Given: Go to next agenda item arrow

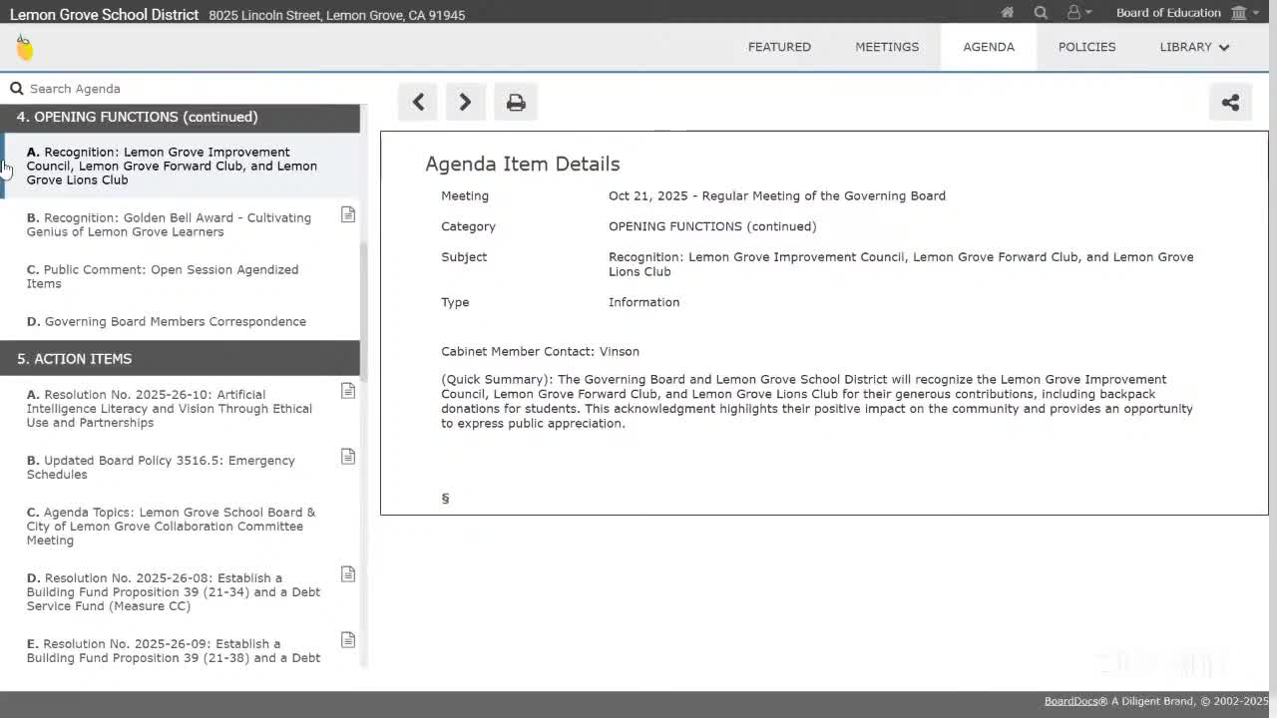Looking at the screenshot, I should pyautogui.click(x=465, y=102).
